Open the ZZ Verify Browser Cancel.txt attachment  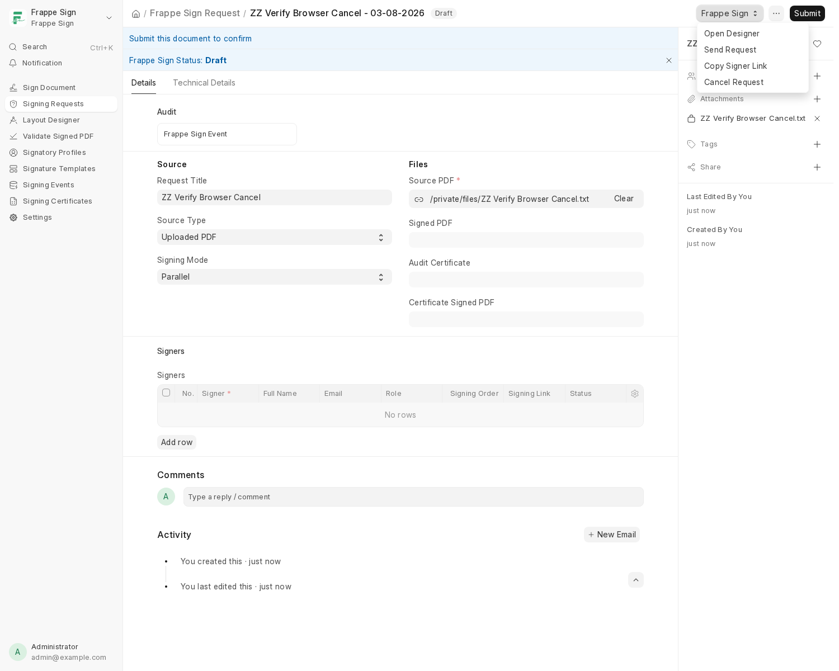click(x=753, y=119)
